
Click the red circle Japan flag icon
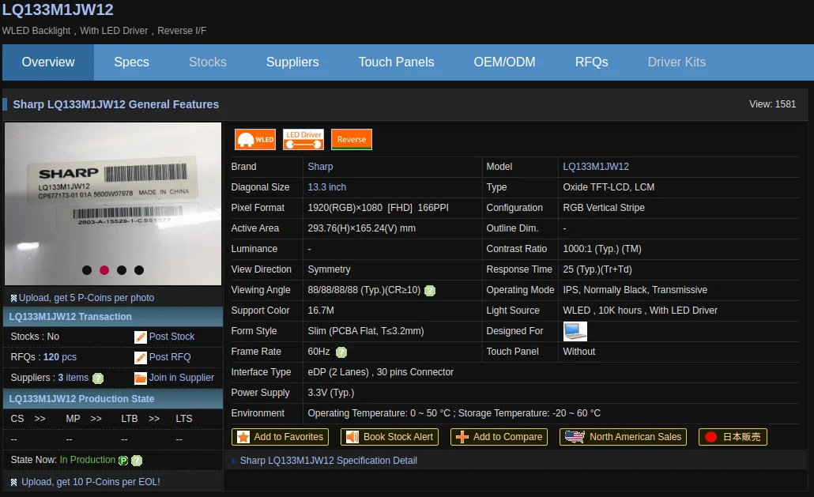[x=711, y=437]
